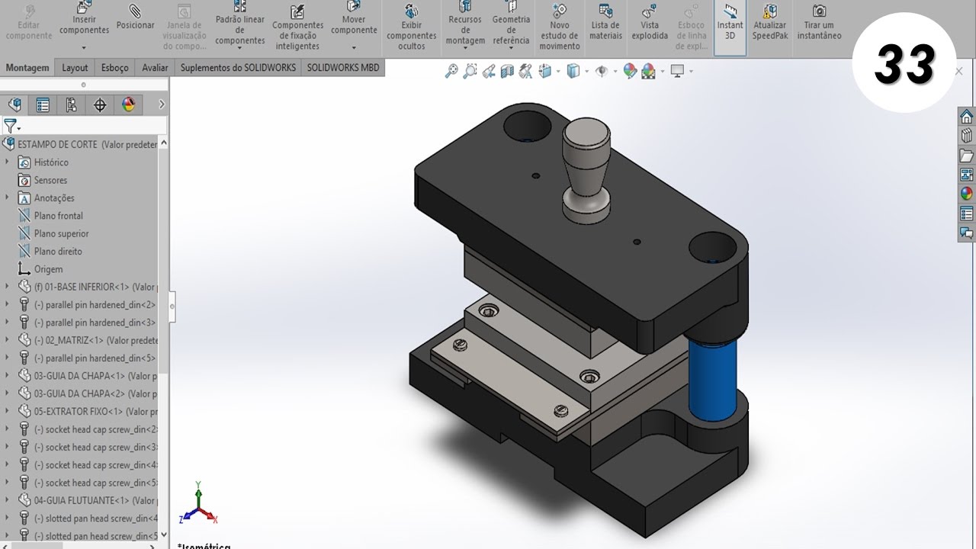Click the Apply scene icon
The width and height of the screenshot is (976, 549).
pos(648,71)
